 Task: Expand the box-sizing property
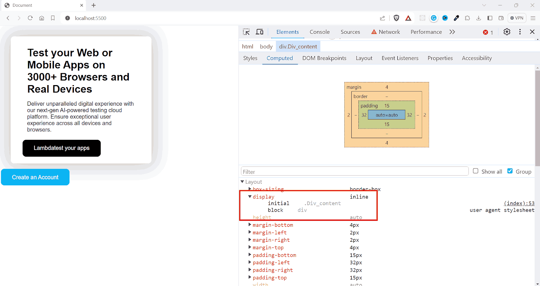coord(250,189)
